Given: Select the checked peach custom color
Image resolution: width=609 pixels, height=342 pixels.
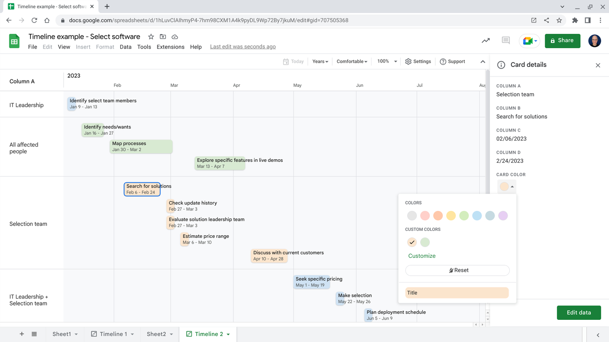Looking at the screenshot, I should pos(412,242).
